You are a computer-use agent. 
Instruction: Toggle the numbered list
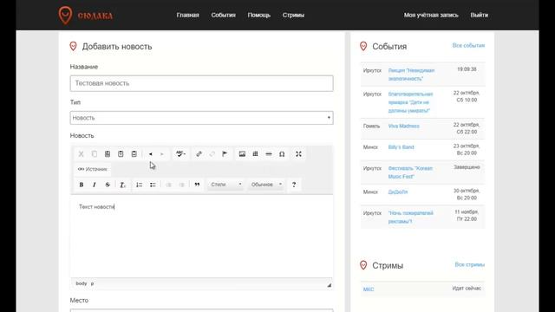pos(139,185)
